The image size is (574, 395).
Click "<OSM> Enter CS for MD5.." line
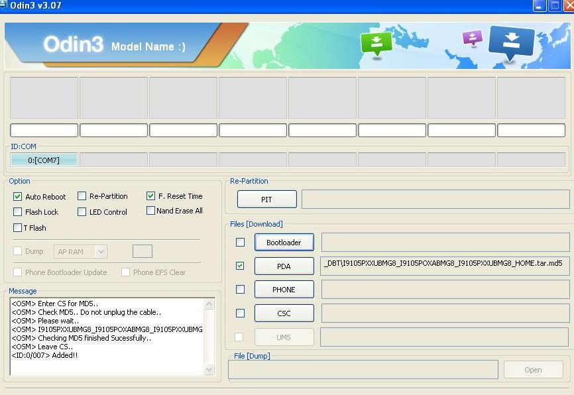coord(55,304)
